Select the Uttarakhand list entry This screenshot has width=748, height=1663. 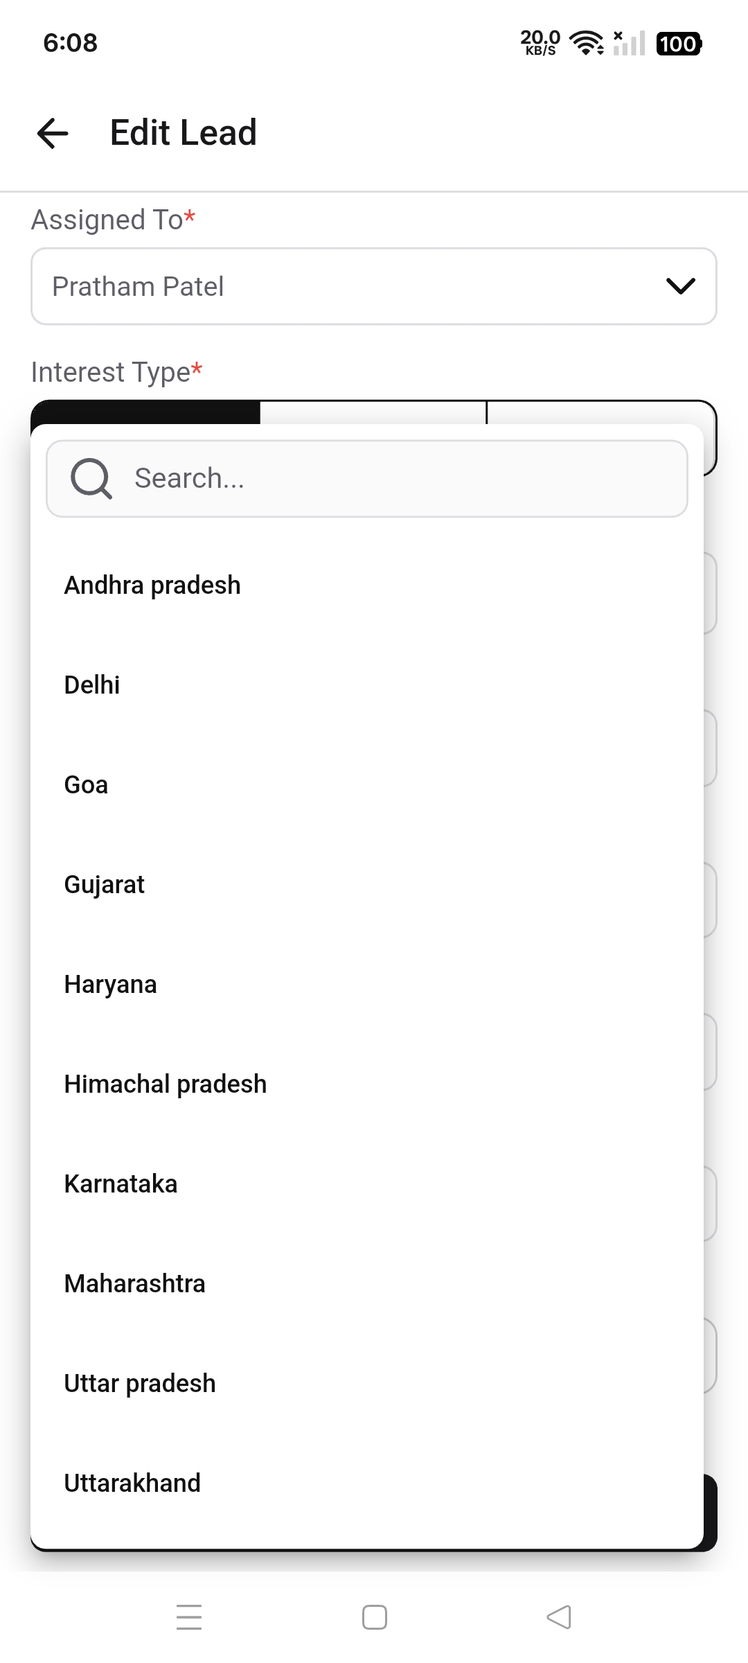pyautogui.click(x=132, y=1484)
